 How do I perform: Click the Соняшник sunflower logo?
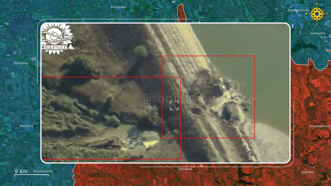[57, 39]
